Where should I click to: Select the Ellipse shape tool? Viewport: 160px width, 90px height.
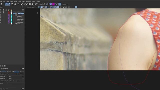coord(32,4)
